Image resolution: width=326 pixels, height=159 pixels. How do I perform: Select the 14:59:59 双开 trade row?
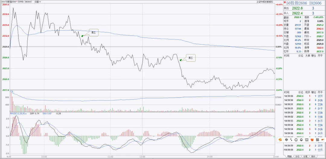click(304, 146)
